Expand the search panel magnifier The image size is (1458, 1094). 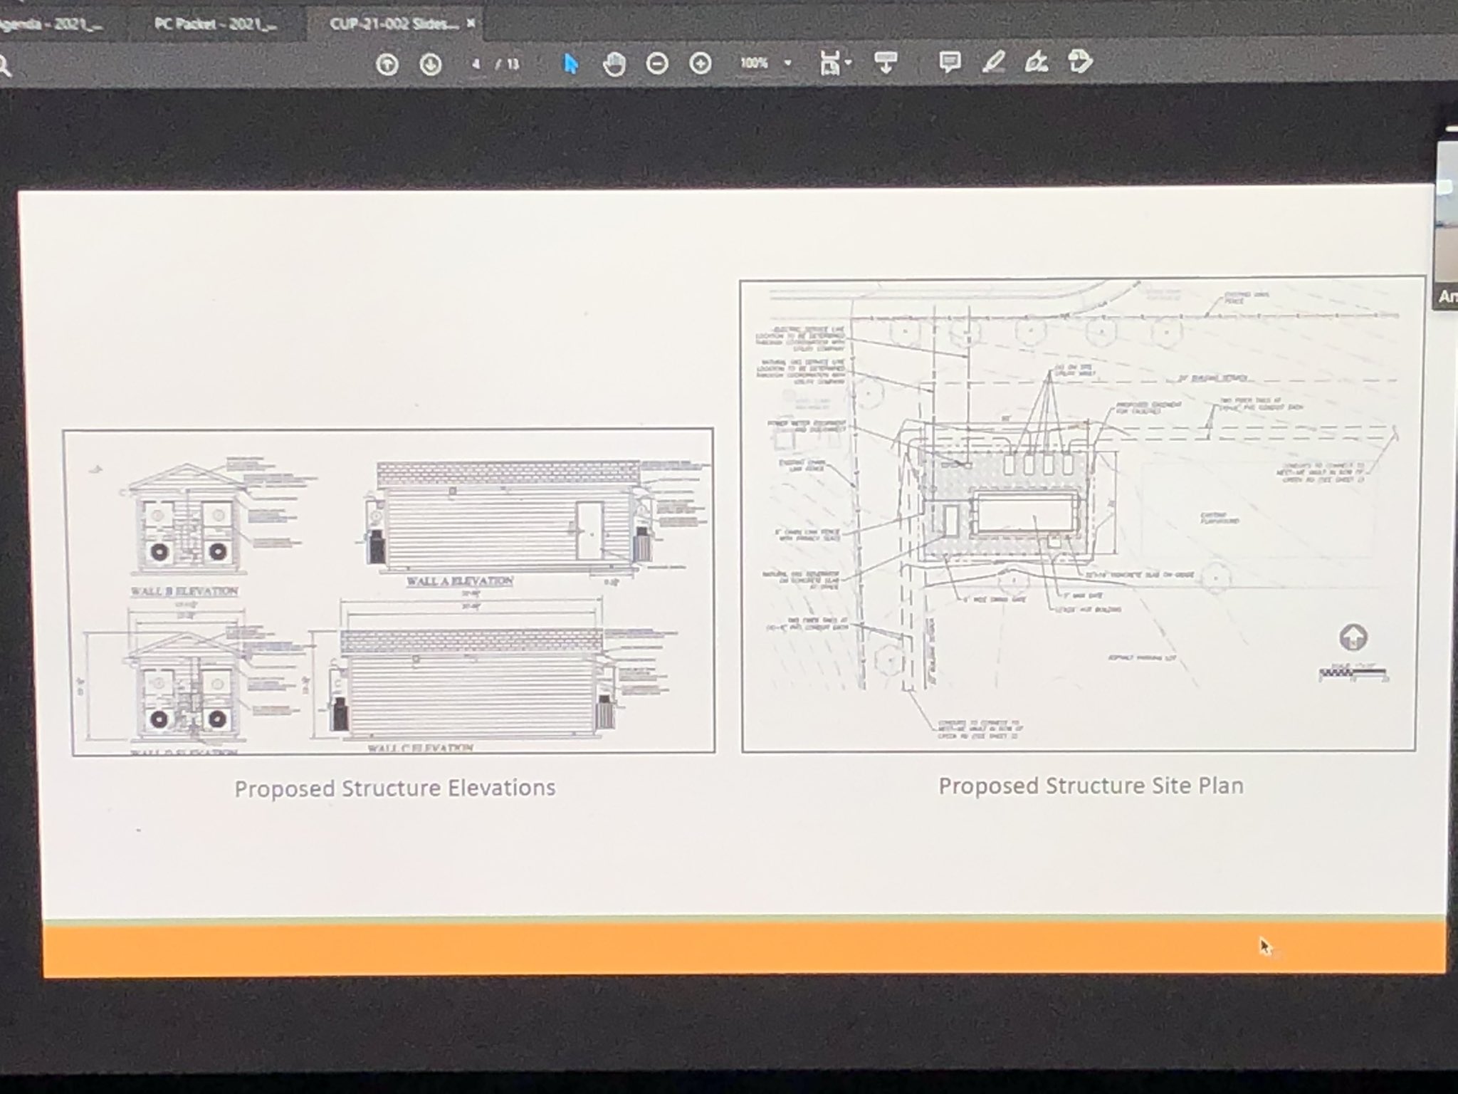6,63
